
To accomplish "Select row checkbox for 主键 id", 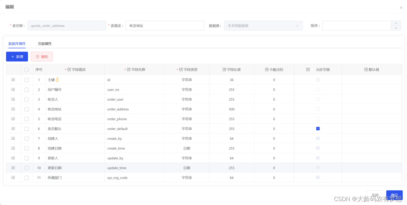I will (x=27, y=80).
